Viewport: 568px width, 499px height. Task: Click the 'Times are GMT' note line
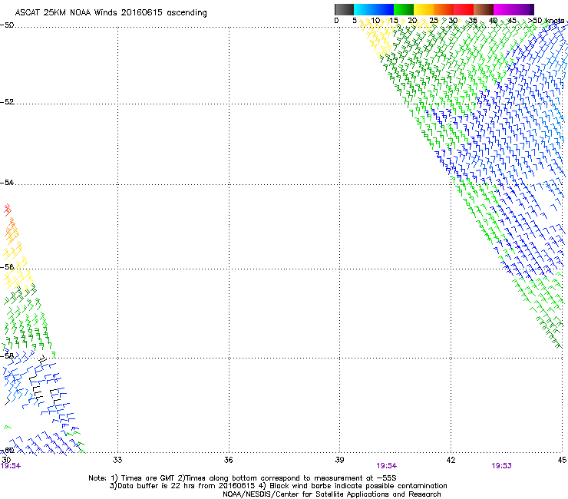coord(243,478)
